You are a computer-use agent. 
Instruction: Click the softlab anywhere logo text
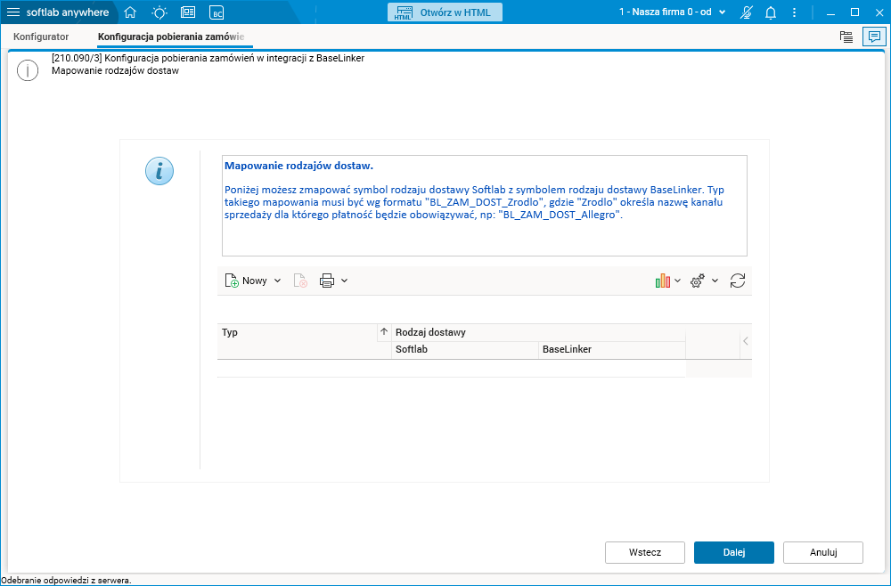click(x=68, y=12)
